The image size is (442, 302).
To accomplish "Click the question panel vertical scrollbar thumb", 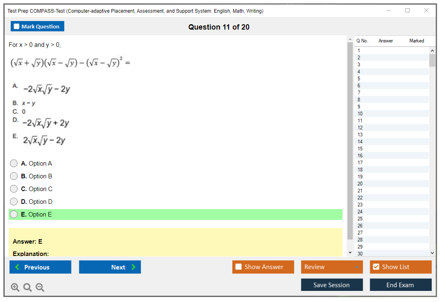I will pos(350,140).
